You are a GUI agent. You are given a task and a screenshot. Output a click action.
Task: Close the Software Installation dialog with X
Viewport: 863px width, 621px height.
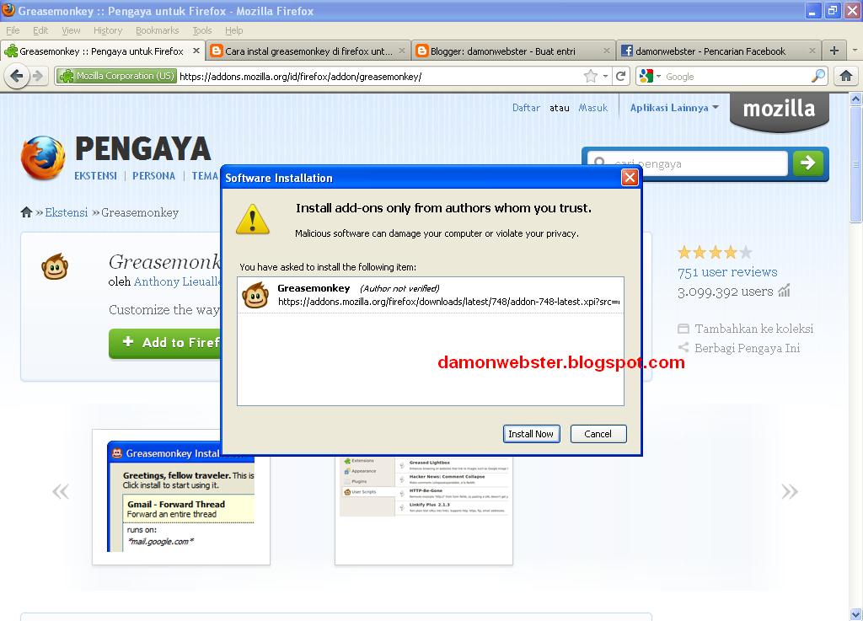(x=630, y=177)
